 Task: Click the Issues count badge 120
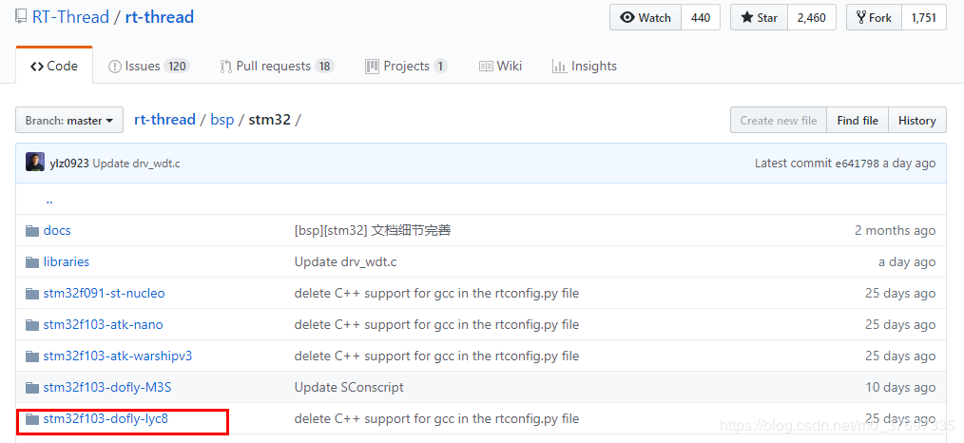[177, 66]
